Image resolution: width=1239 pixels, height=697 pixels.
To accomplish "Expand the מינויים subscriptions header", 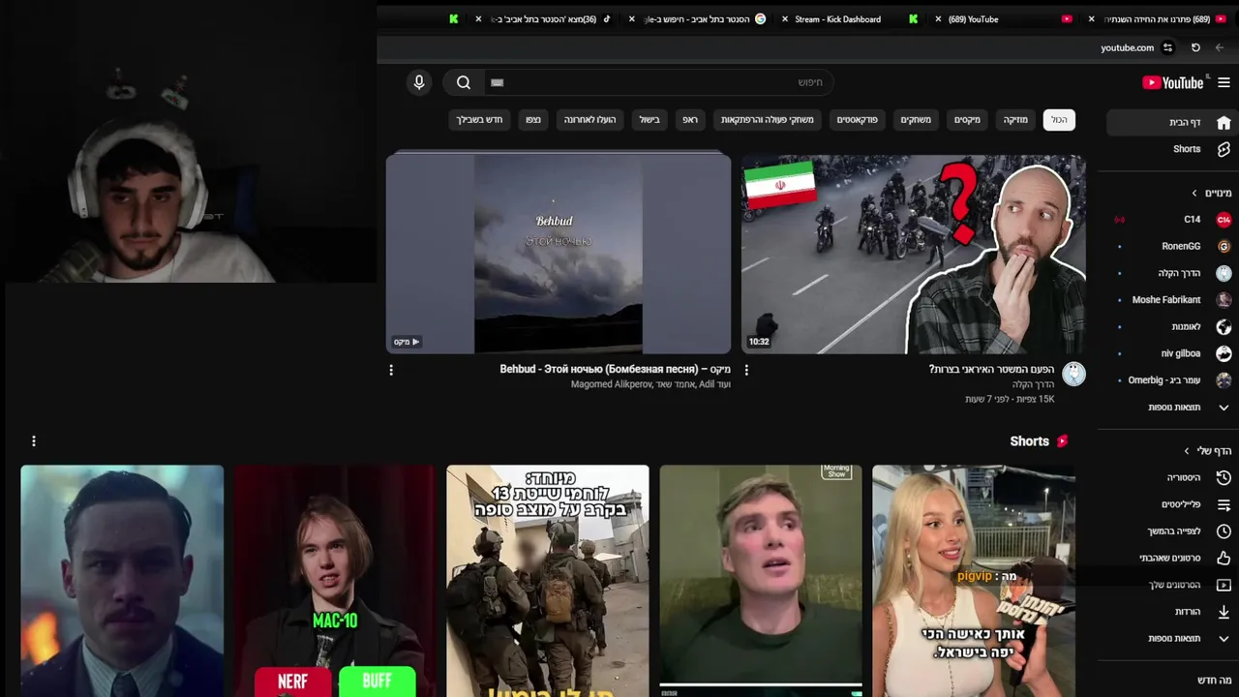I will tap(1212, 193).
